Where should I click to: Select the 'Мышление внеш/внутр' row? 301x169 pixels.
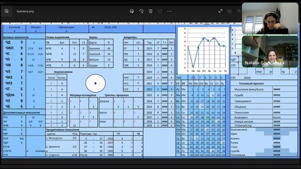point(264,89)
